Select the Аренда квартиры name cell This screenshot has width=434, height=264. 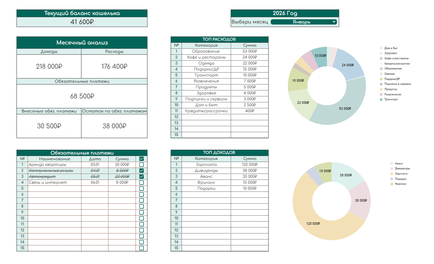coord(54,165)
